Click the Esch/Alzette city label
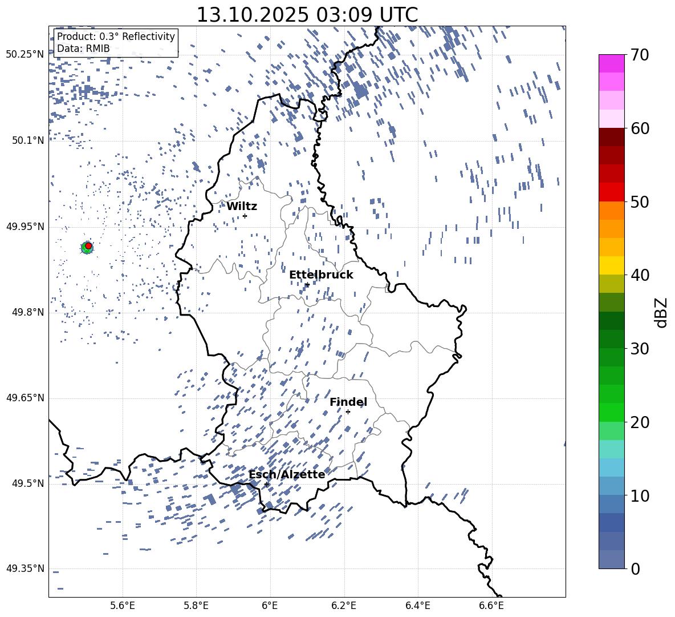Screen dimensions: 675x617 [287, 474]
